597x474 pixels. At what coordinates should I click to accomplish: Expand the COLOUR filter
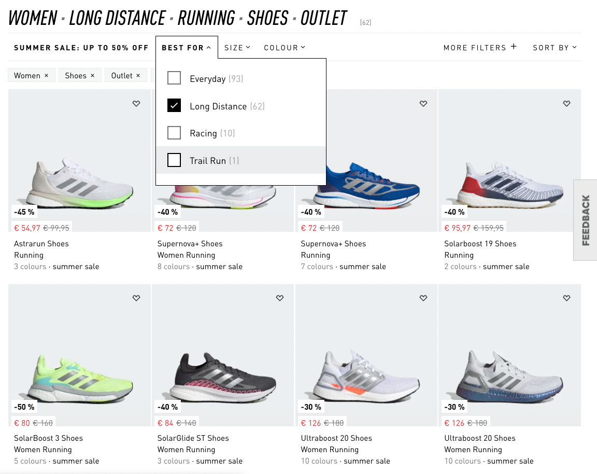point(285,47)
